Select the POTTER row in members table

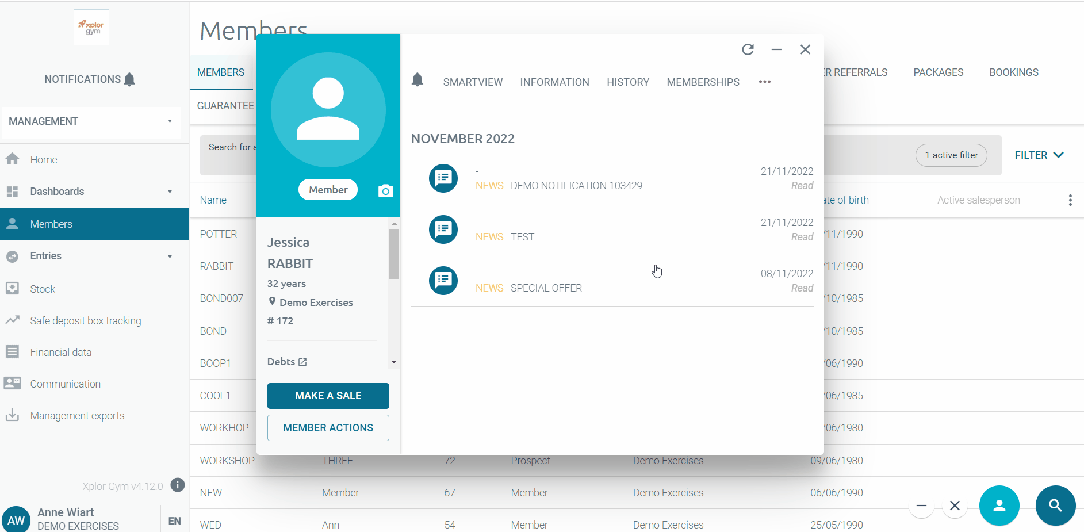[223, 234]
